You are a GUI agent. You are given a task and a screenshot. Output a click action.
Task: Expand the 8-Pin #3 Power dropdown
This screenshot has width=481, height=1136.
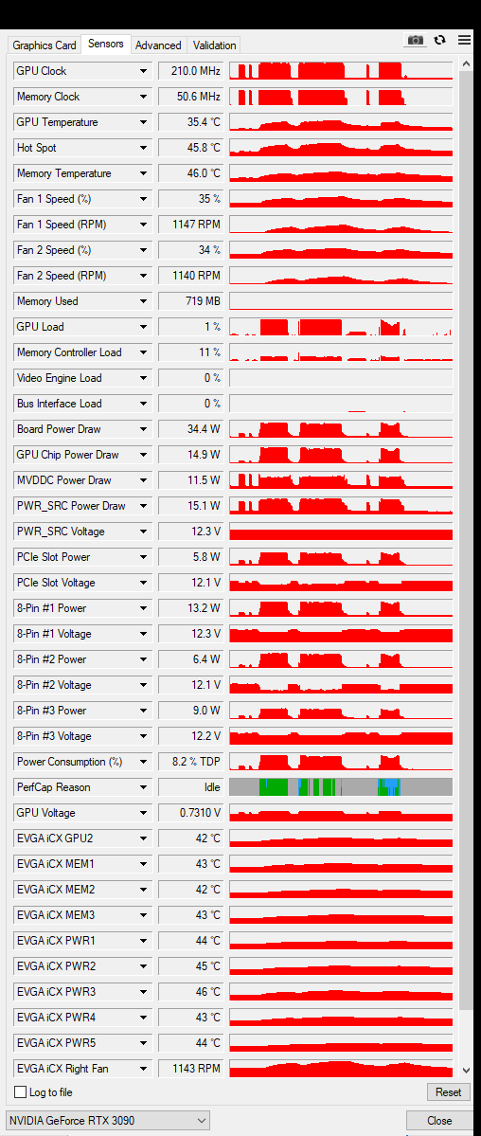pos(143,711)
